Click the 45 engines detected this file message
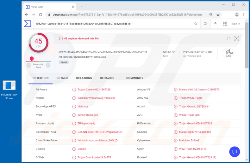Viewport: 250px width, 163px height. [81, 38]
